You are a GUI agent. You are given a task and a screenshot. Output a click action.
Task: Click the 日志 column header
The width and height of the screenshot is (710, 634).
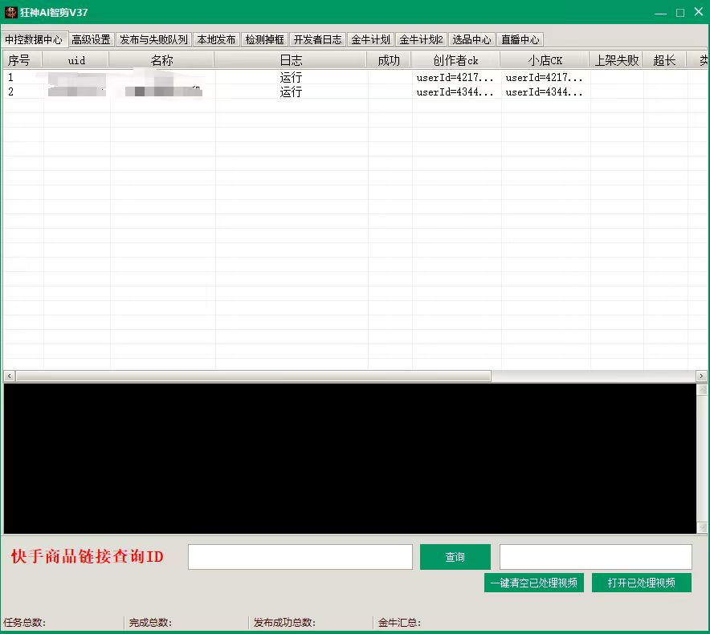coord(291,60)
